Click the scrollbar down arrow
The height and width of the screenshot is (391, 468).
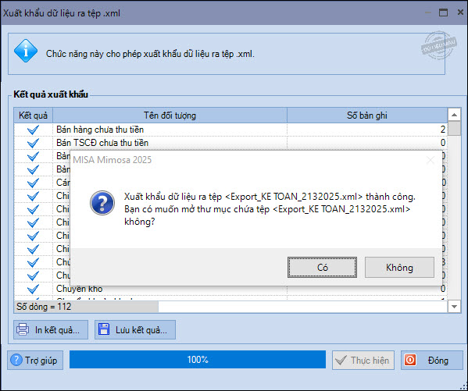[454, 306]
